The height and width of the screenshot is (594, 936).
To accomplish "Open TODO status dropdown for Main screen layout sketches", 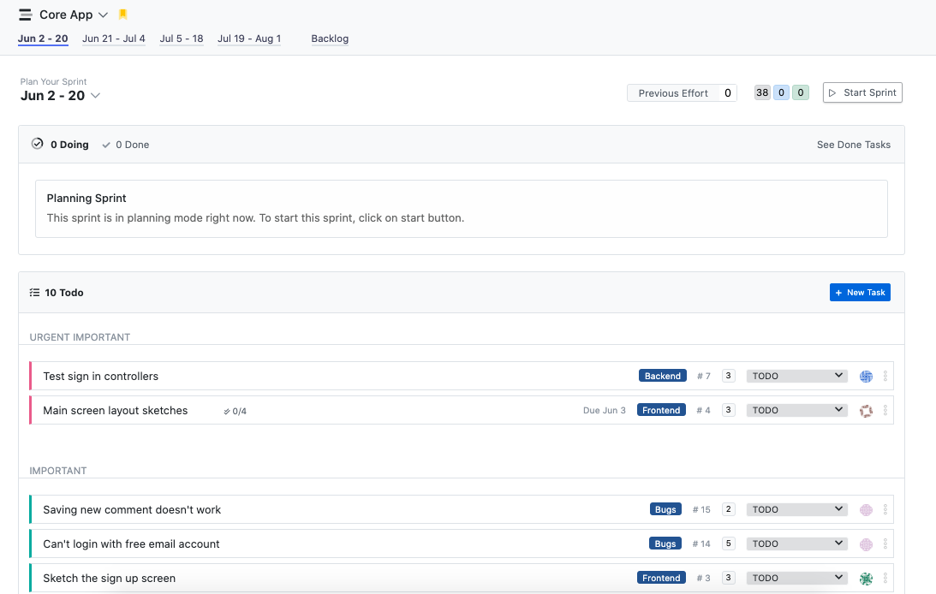I will (x=797, y=410).
